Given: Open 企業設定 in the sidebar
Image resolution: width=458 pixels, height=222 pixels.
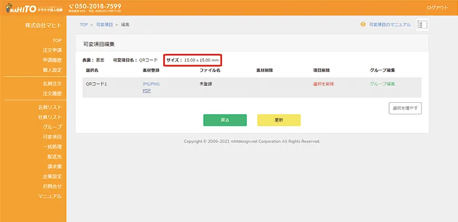Looking at the screenshot, I should click(x=52, y=176).
